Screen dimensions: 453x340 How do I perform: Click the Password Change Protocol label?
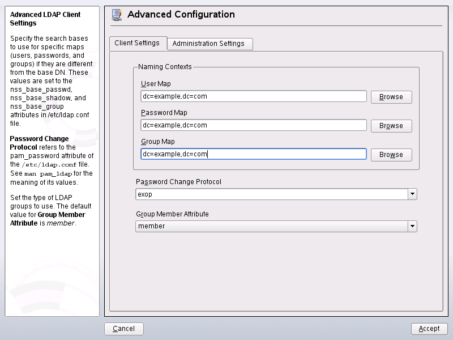coord(178,182)
